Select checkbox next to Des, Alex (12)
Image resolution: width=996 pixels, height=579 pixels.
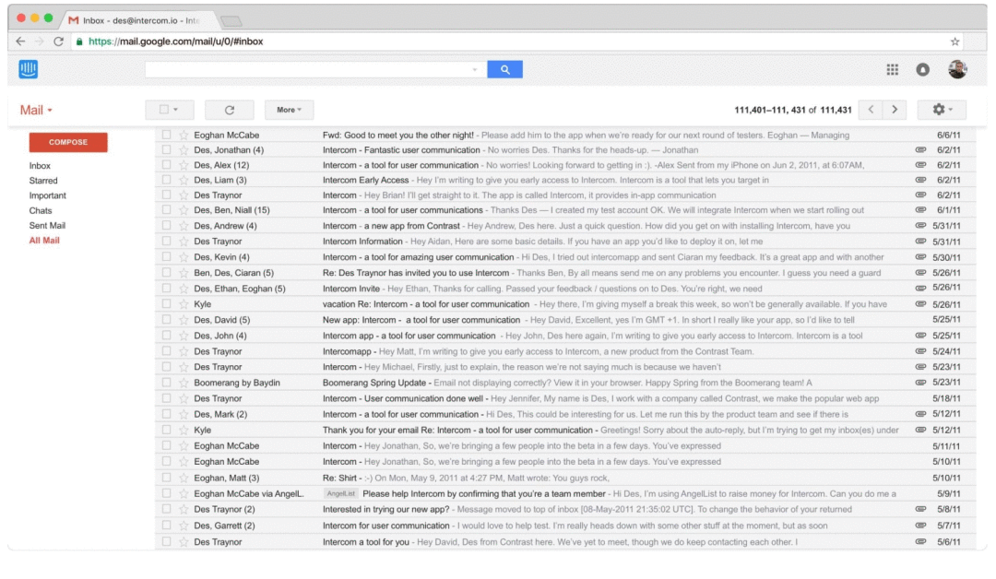point(166,165)
